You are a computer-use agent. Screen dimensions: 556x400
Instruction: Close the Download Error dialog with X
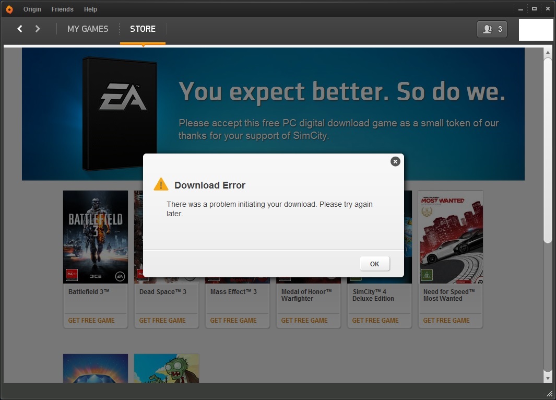pyautogui.click(x=395, y=162)
